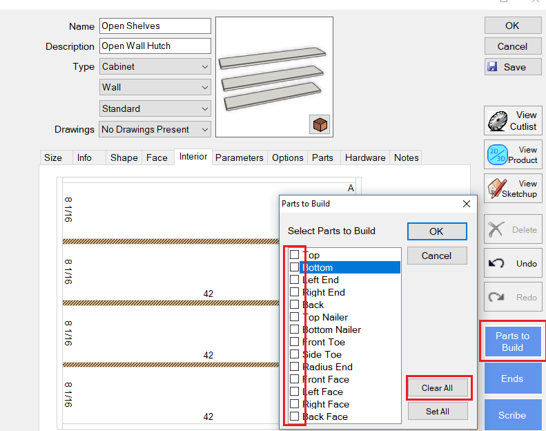Tick the Back Face checkbox

pos(295,416)
